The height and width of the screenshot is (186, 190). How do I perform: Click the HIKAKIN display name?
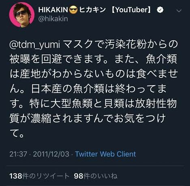tap(53, 10)
